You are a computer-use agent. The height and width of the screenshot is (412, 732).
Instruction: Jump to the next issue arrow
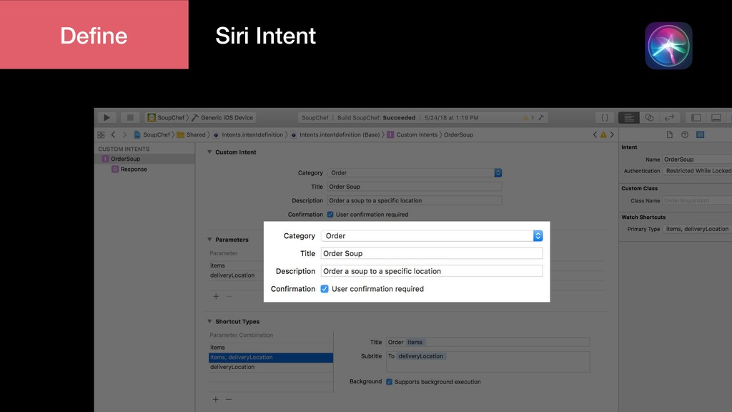coord(612,134)
